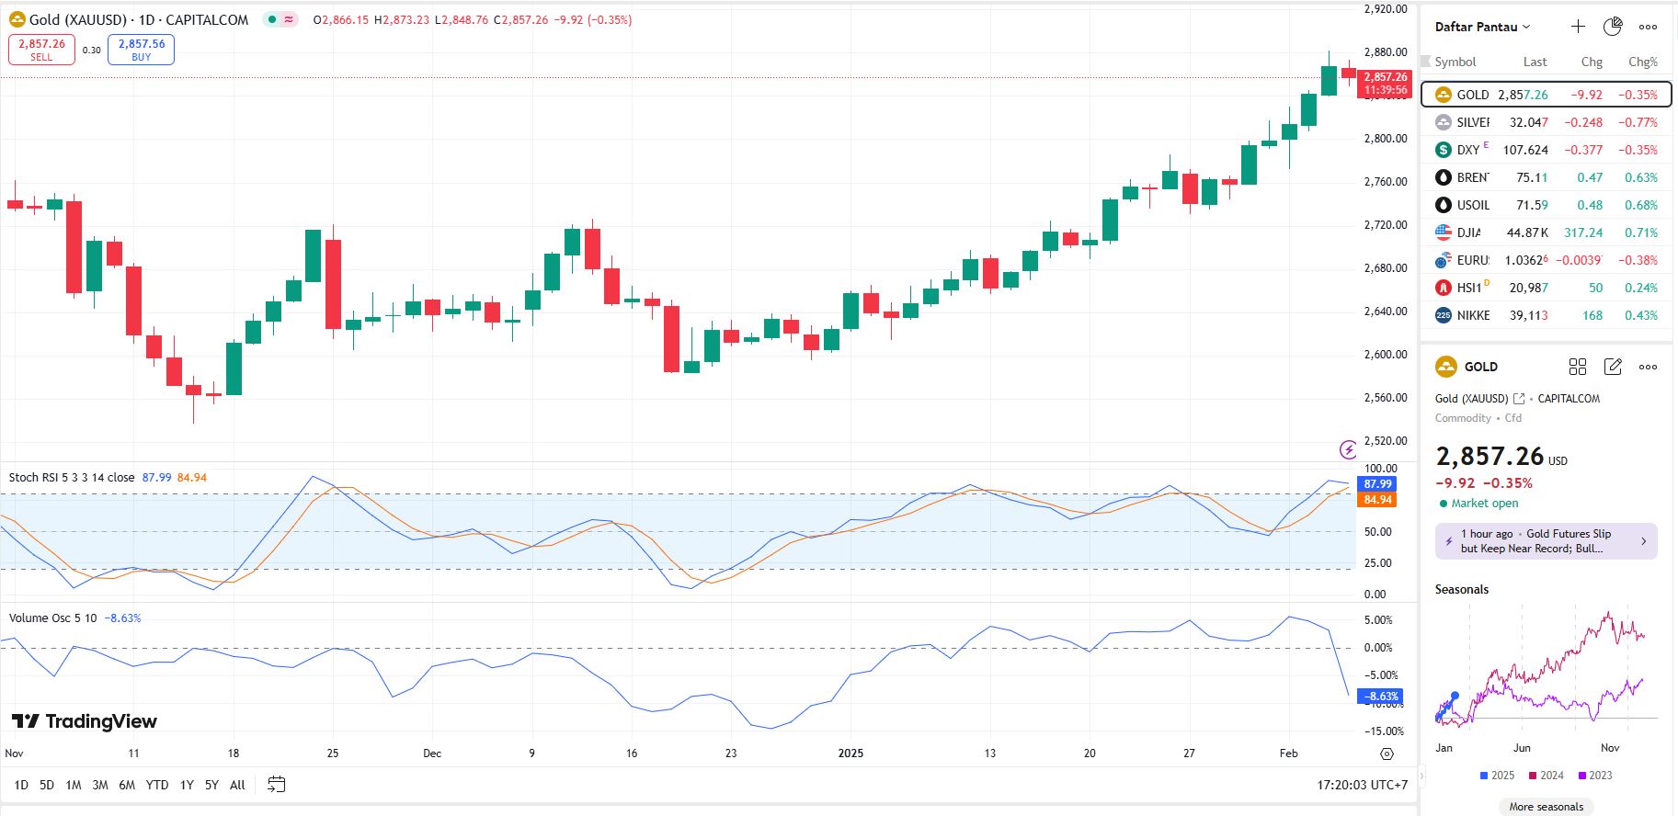This screenshot has height=816, width=1678.
Task: Open the watchlist advanced view pie icon
Action: [1613, 27]
